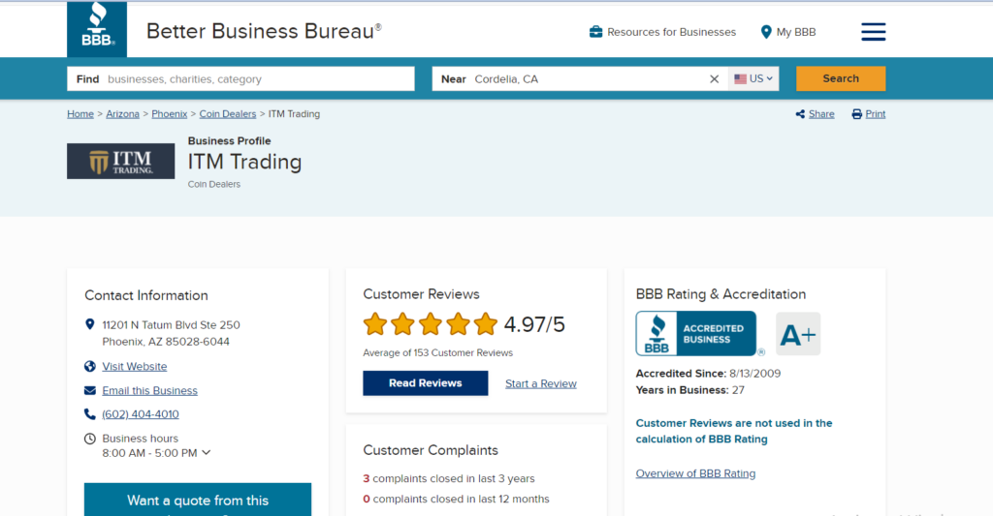
Task: Click the Print link
Action: click(x=876, y=114)
